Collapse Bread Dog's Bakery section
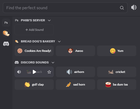 [x=59, y=42]
